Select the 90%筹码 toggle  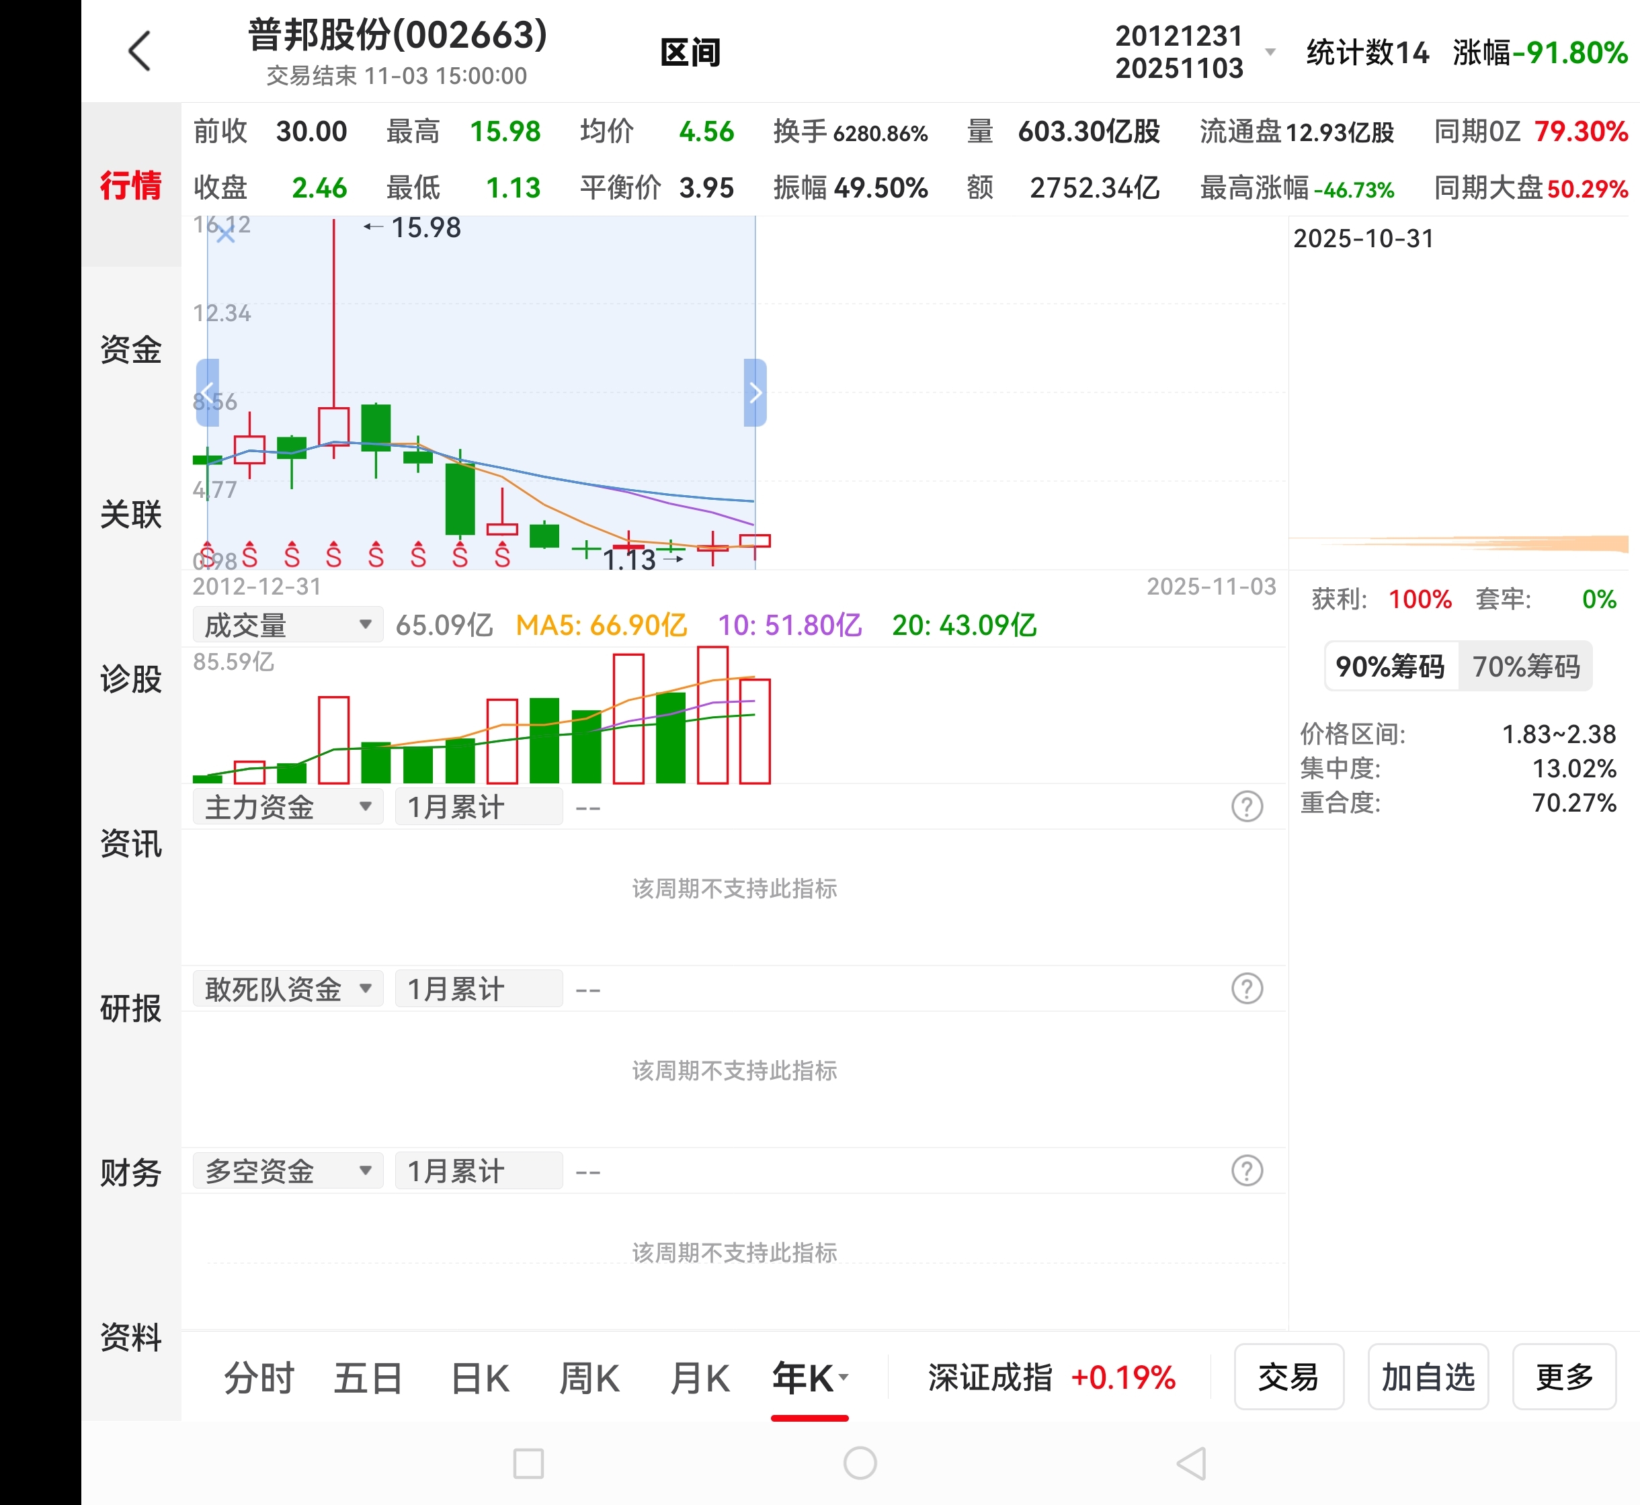pyautogui.click(x=1390, y=666)
